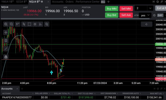166x100 pixels.
Task: Toggle the ALL badge on Performance Center
Action: click(103, 2)
